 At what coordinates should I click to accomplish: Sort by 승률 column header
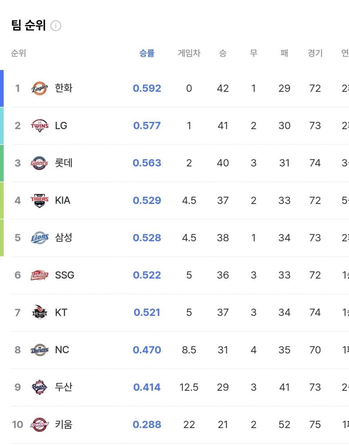point(147,53)
